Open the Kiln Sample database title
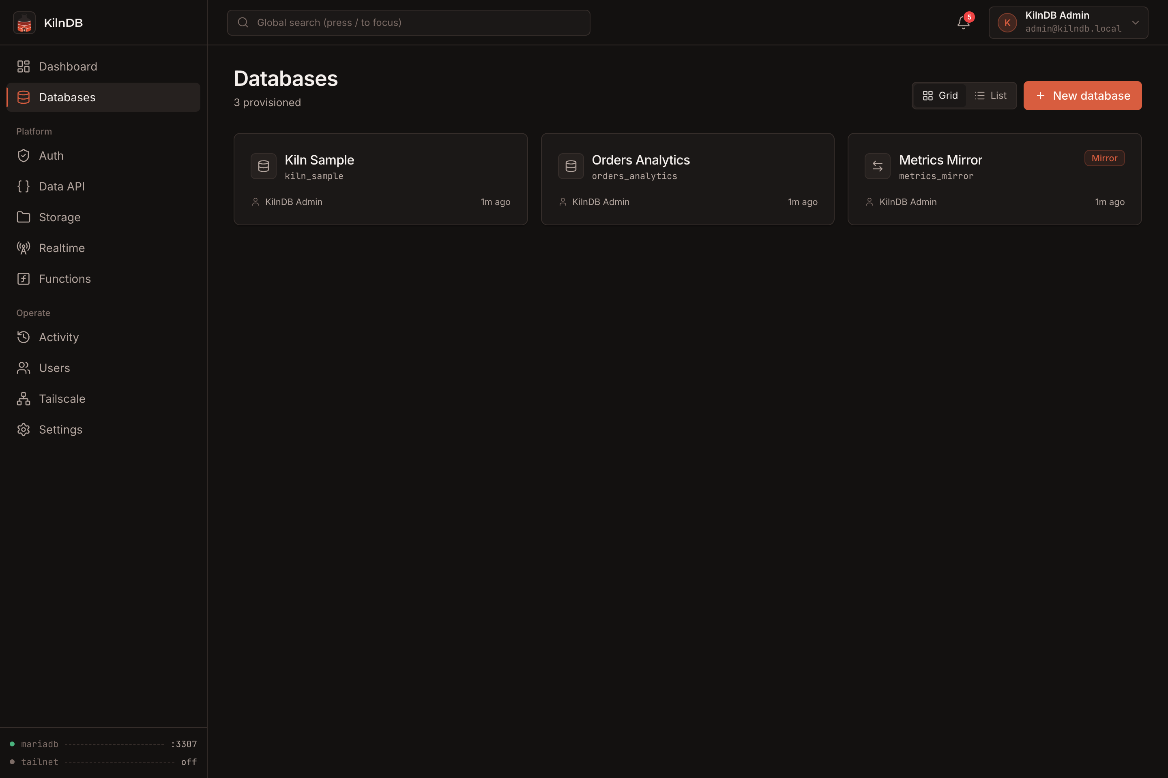The height and width of the screenshot is (778, 1168). 319,160
